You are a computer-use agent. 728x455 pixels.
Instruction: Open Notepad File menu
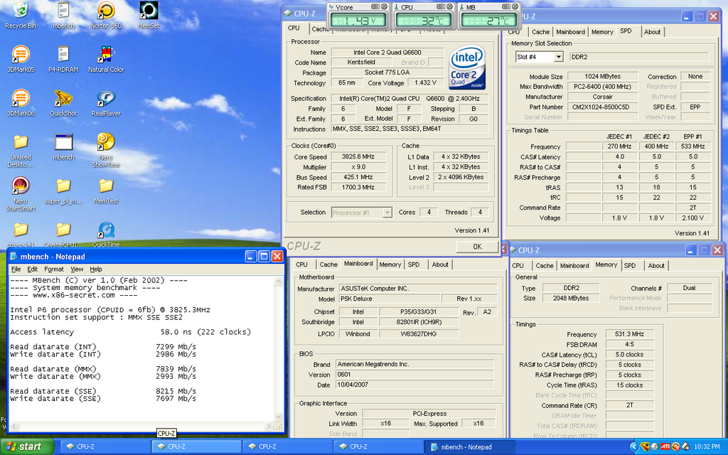pyautogui.click(x=16, y=269)
